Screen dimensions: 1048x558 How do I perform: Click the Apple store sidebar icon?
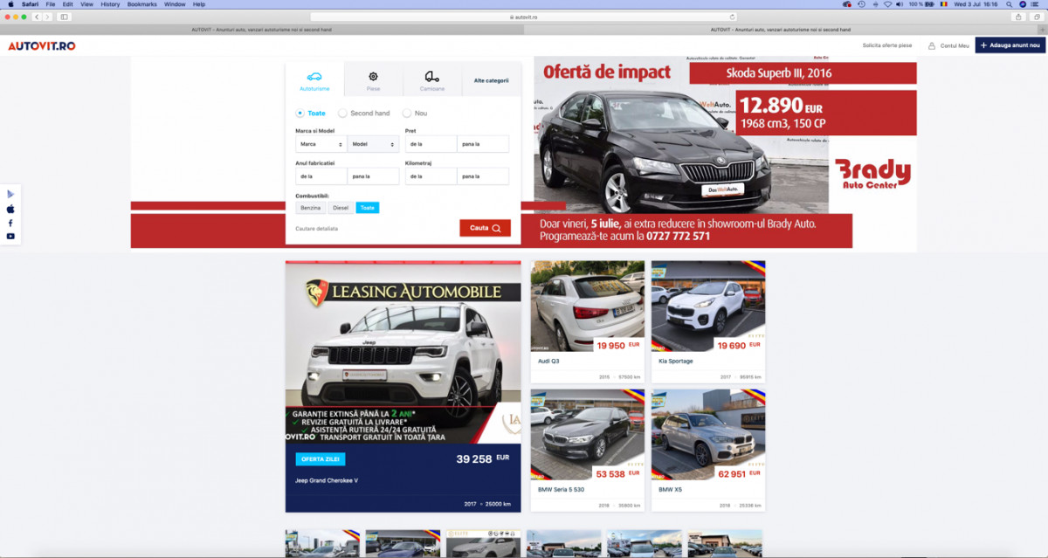coord(10,209)
